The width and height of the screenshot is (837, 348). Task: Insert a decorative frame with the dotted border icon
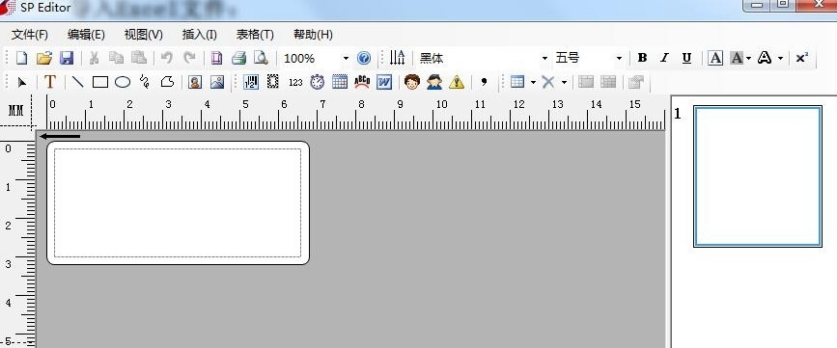(273, 82)
